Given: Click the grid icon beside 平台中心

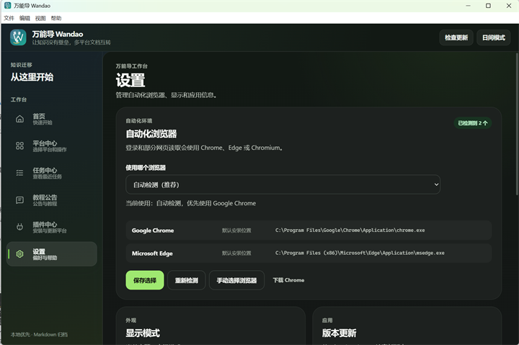Looking at the screenshot, I should [20, 146].
